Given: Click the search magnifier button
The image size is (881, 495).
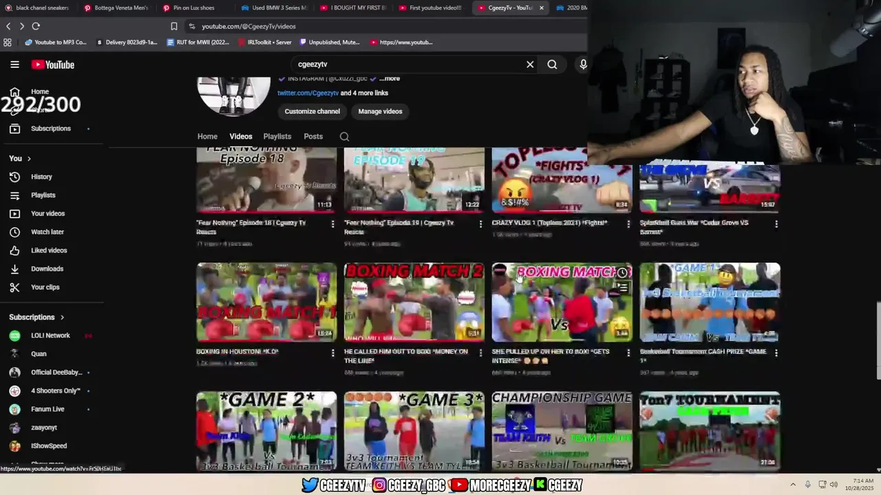Looking at the screenshot, I should tap(552, 65).
